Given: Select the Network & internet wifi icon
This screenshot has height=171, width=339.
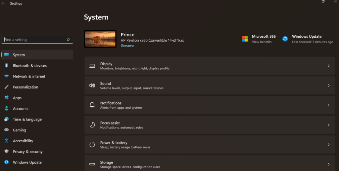Looking at the screenshot, I should tap(7, 76).
